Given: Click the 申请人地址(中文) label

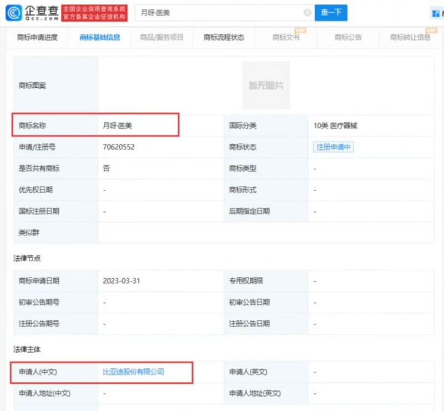Looking at the screenshot, I should tap(44, 393).
